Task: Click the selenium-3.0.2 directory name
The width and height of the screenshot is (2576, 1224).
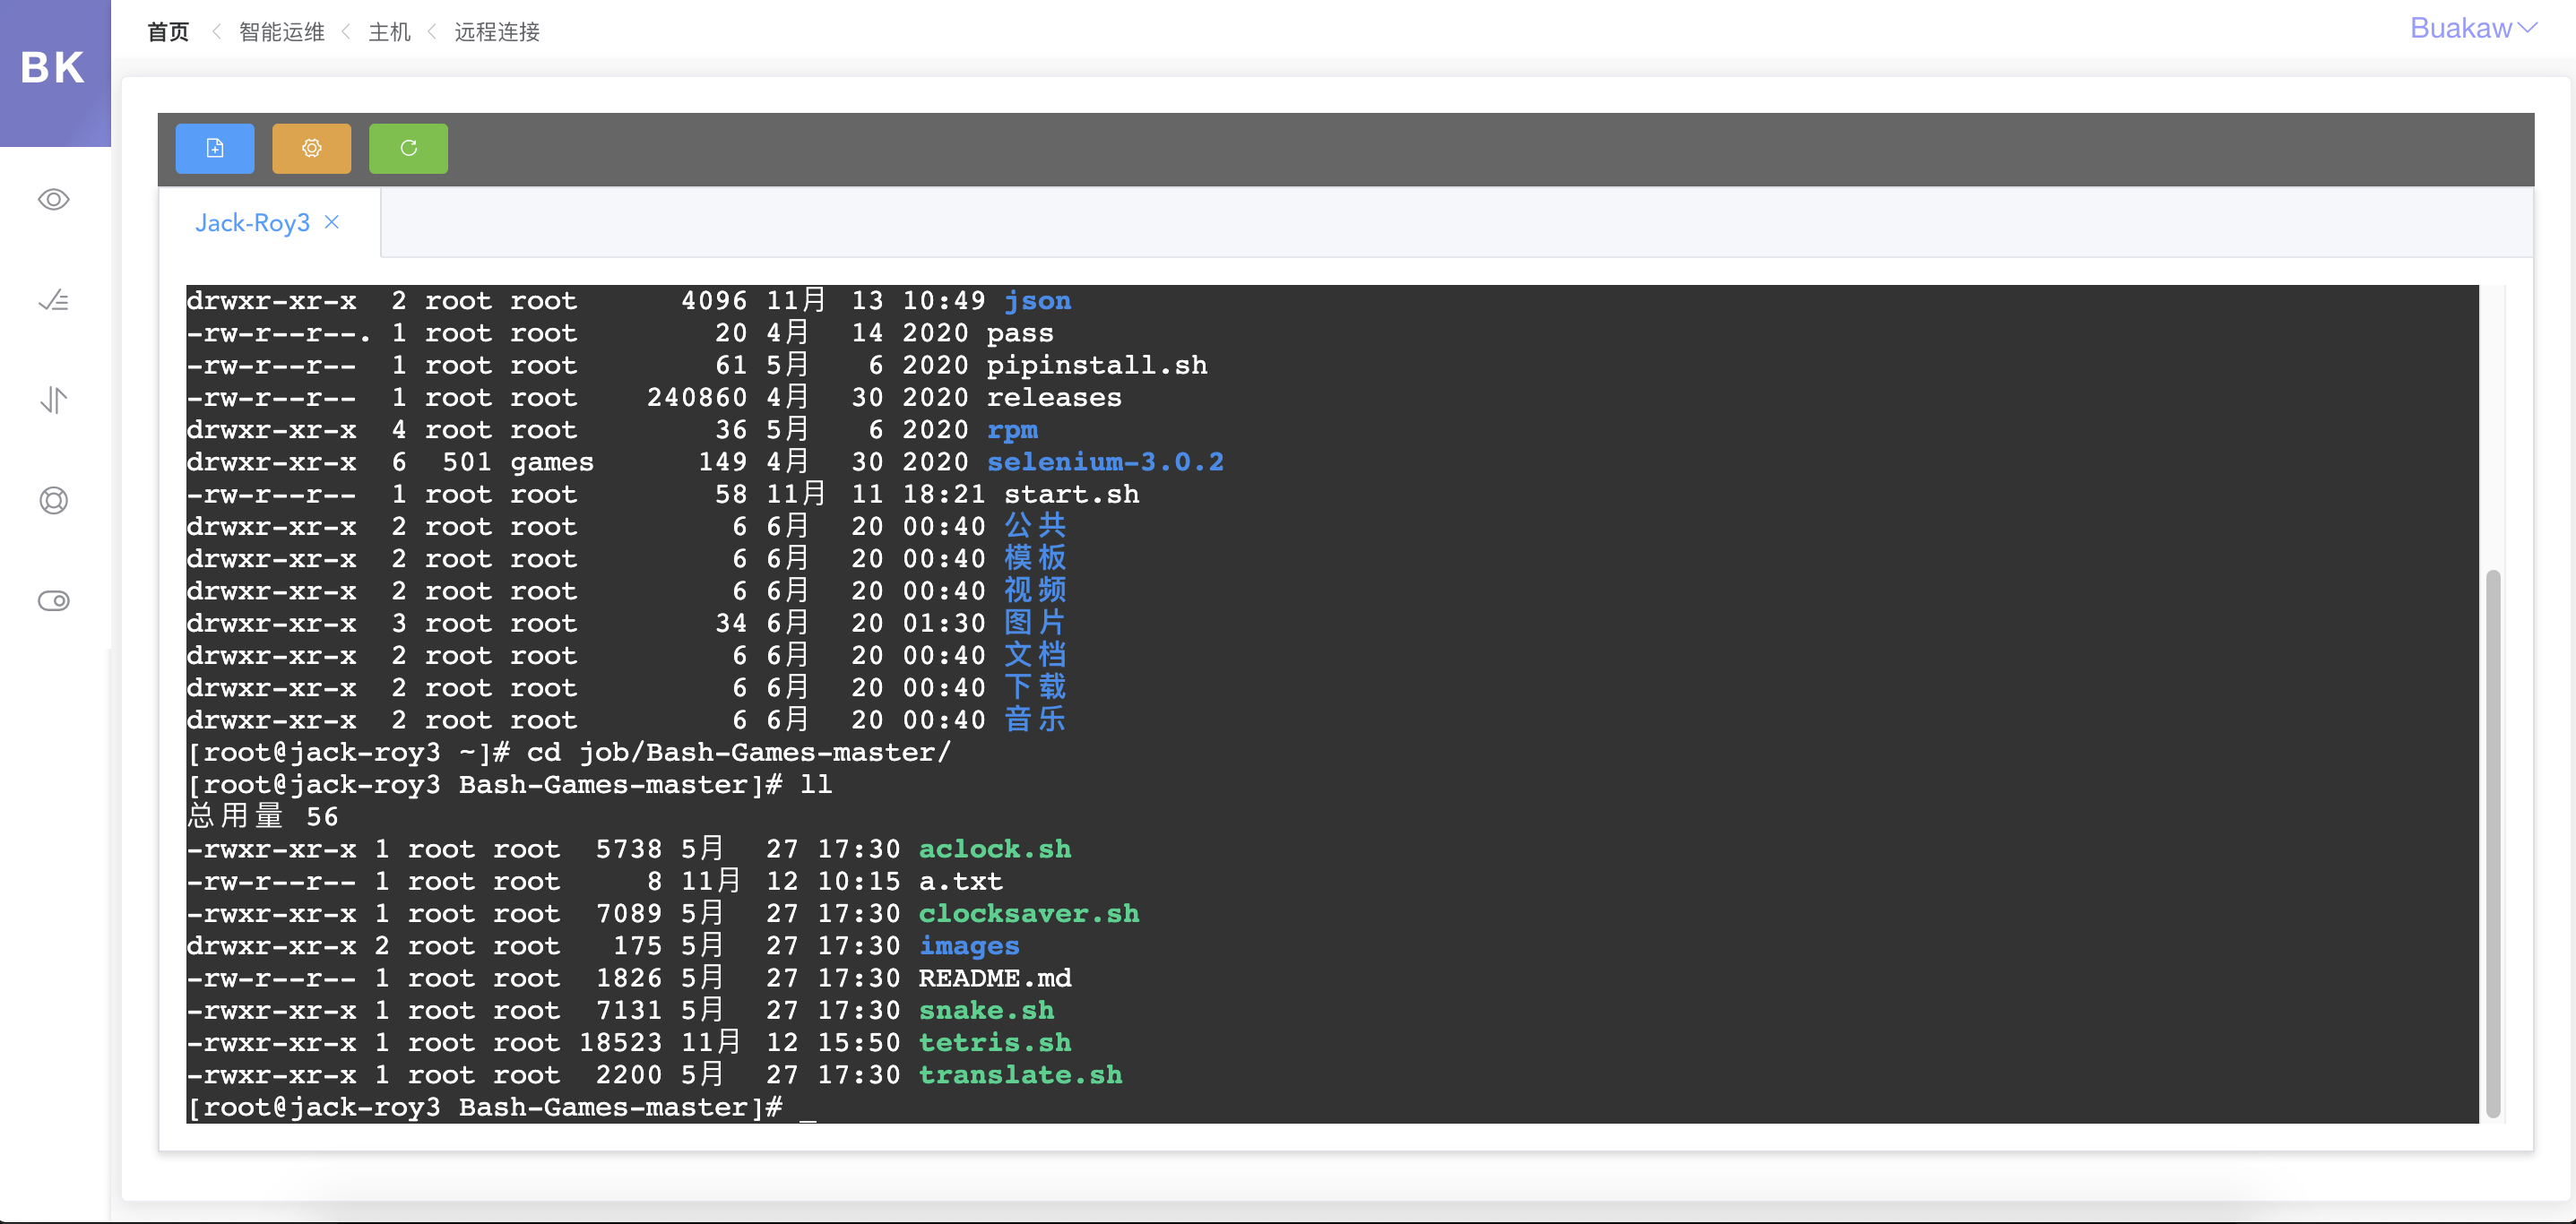Action: click(x=1105, y=462)
